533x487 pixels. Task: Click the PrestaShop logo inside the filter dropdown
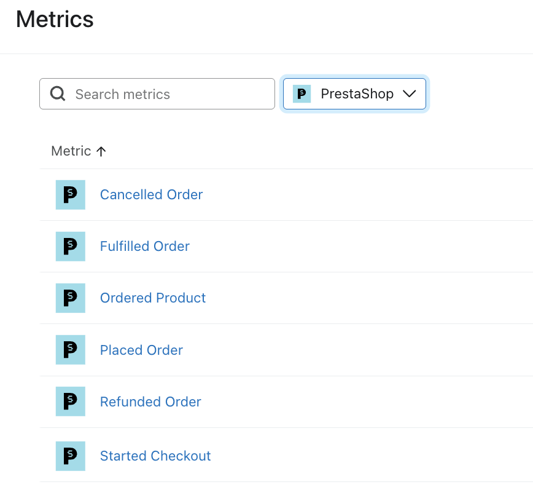tap(302, 94)
